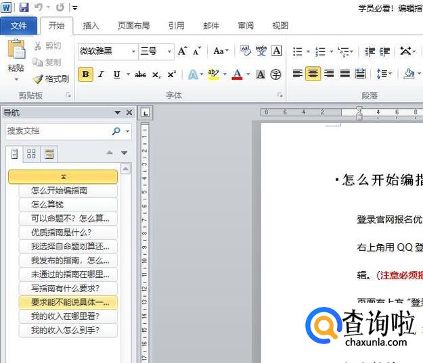The image size is (423, 363).
Task: Toggle Italic formatting
Action: 101,74
